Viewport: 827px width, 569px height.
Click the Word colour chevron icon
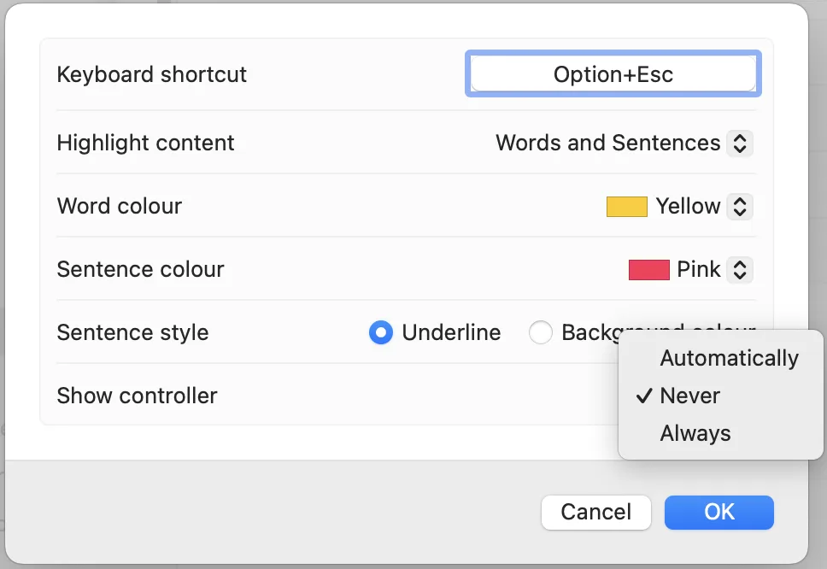[x=740, y=206]
